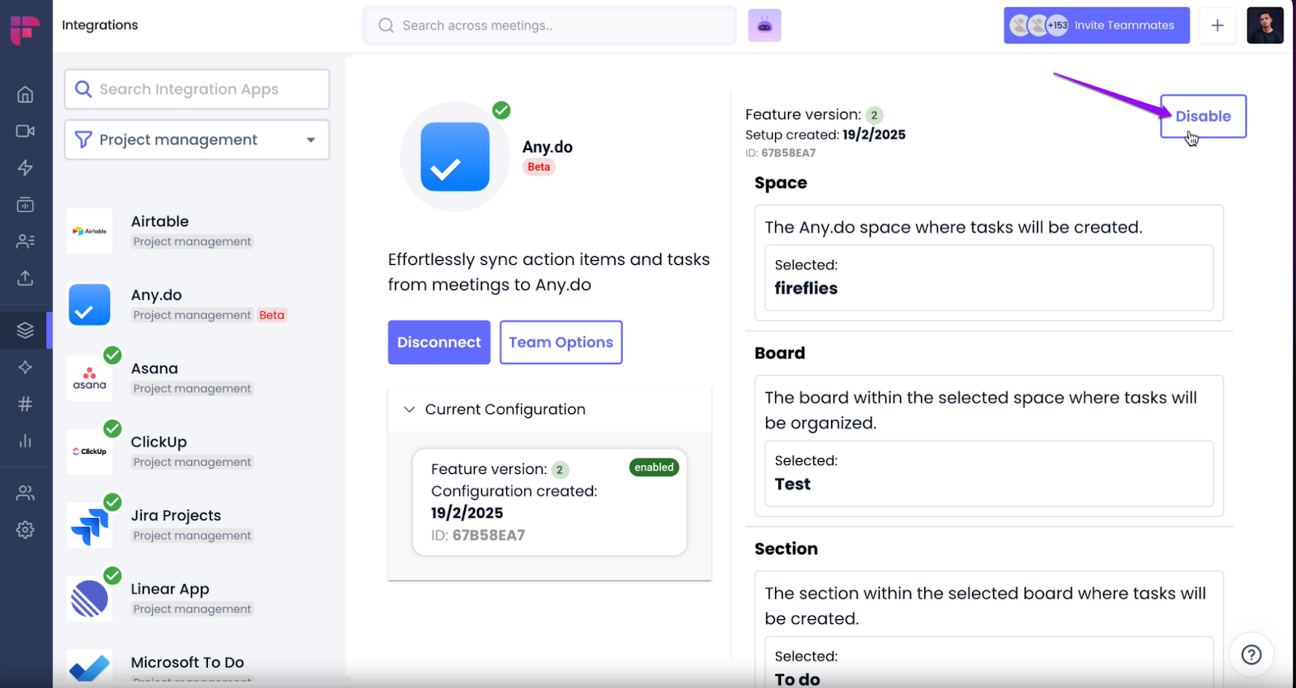Viewport: 1296px width, 688px height.
Task: Open the Uploads sidebar icon
Action: (25, 278)
